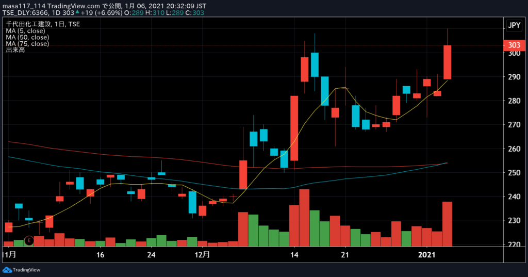Viewport: 528px width, 277px height.
Task: Click the 300 price level on scale
Action: pos(514,53)
